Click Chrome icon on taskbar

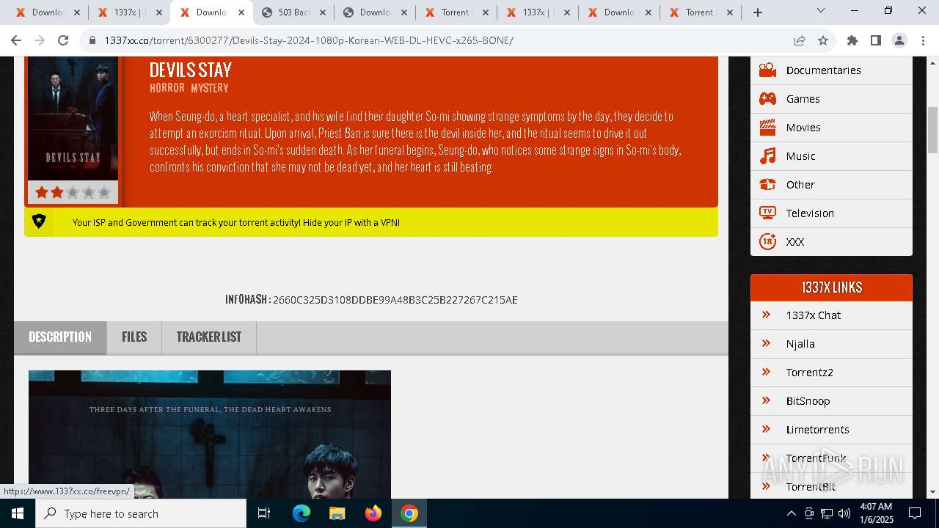click(x=409, y=513)
